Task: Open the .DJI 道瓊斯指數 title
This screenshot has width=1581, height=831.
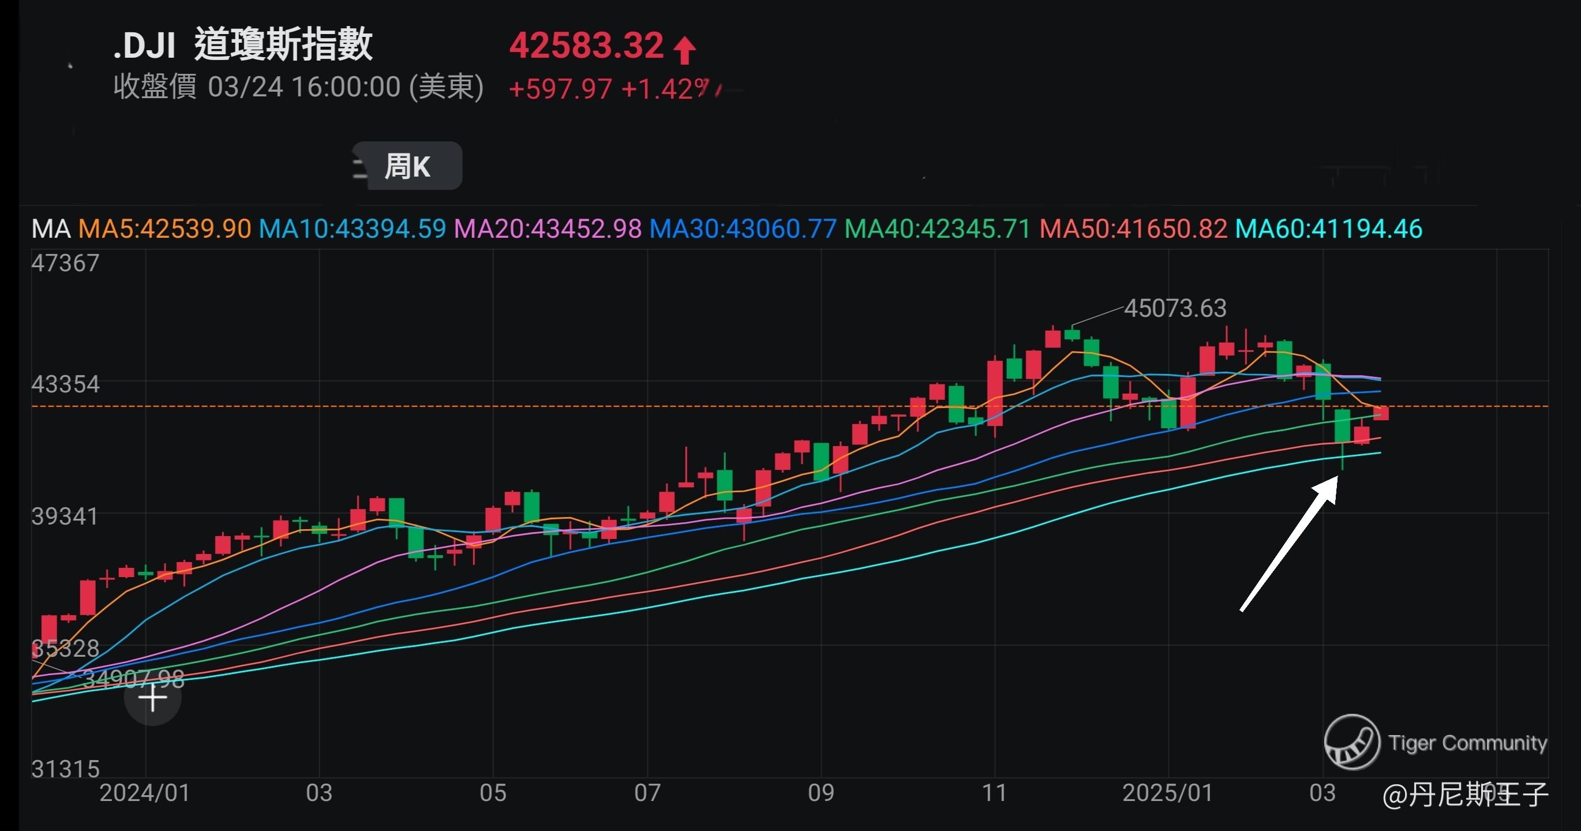Action: 242,46
